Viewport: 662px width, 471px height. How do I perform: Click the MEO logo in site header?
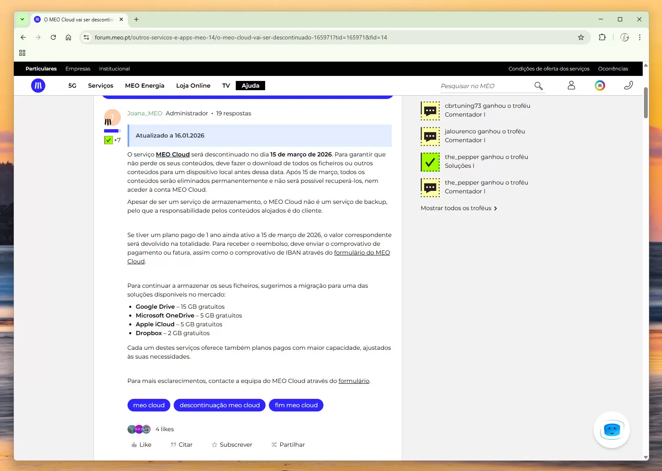point(38,86)
